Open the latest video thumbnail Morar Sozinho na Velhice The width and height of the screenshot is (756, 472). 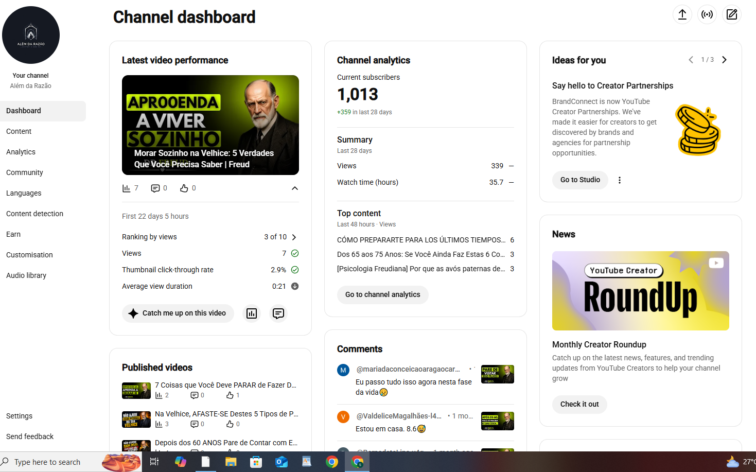click(210, 125)
